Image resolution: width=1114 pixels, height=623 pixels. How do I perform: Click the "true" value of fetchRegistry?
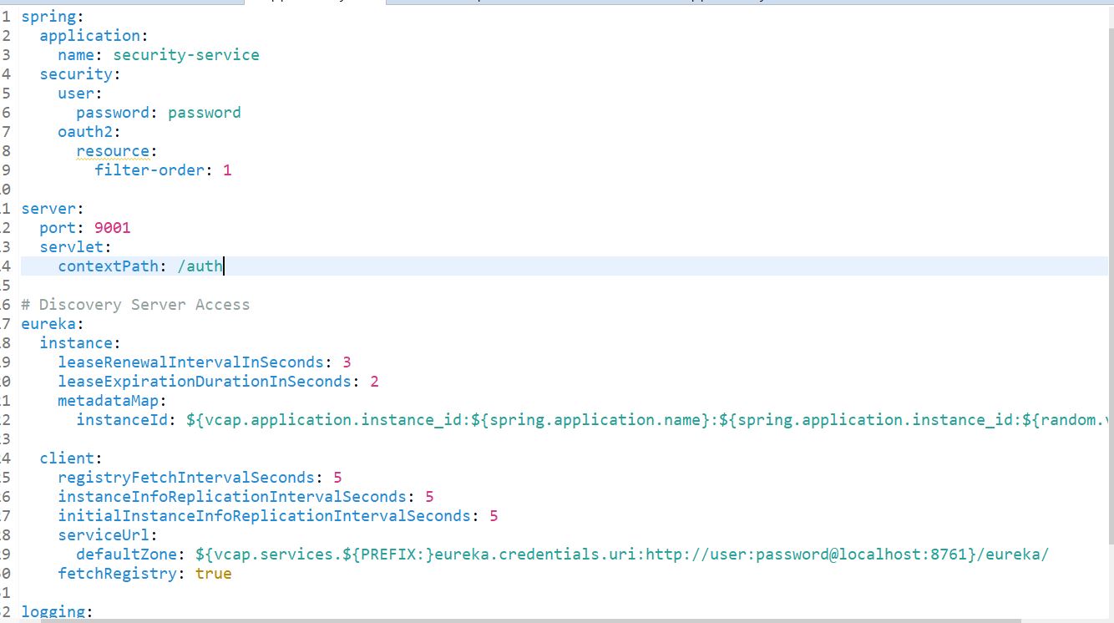tap(214, 574)
